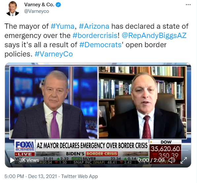This screenshot has width=197, height=183.
Task: Click the Varney & Co. display name
Action: coord(39,5)
